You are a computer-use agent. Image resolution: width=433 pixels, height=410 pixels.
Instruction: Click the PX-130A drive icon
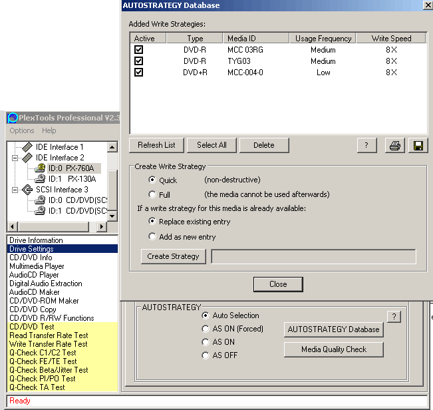(40, 179)
